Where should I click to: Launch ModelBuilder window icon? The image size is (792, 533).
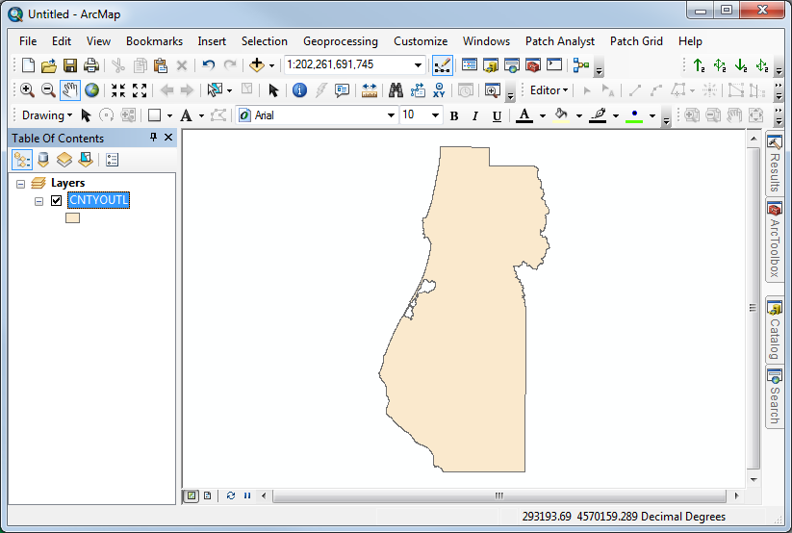point(580,65)
